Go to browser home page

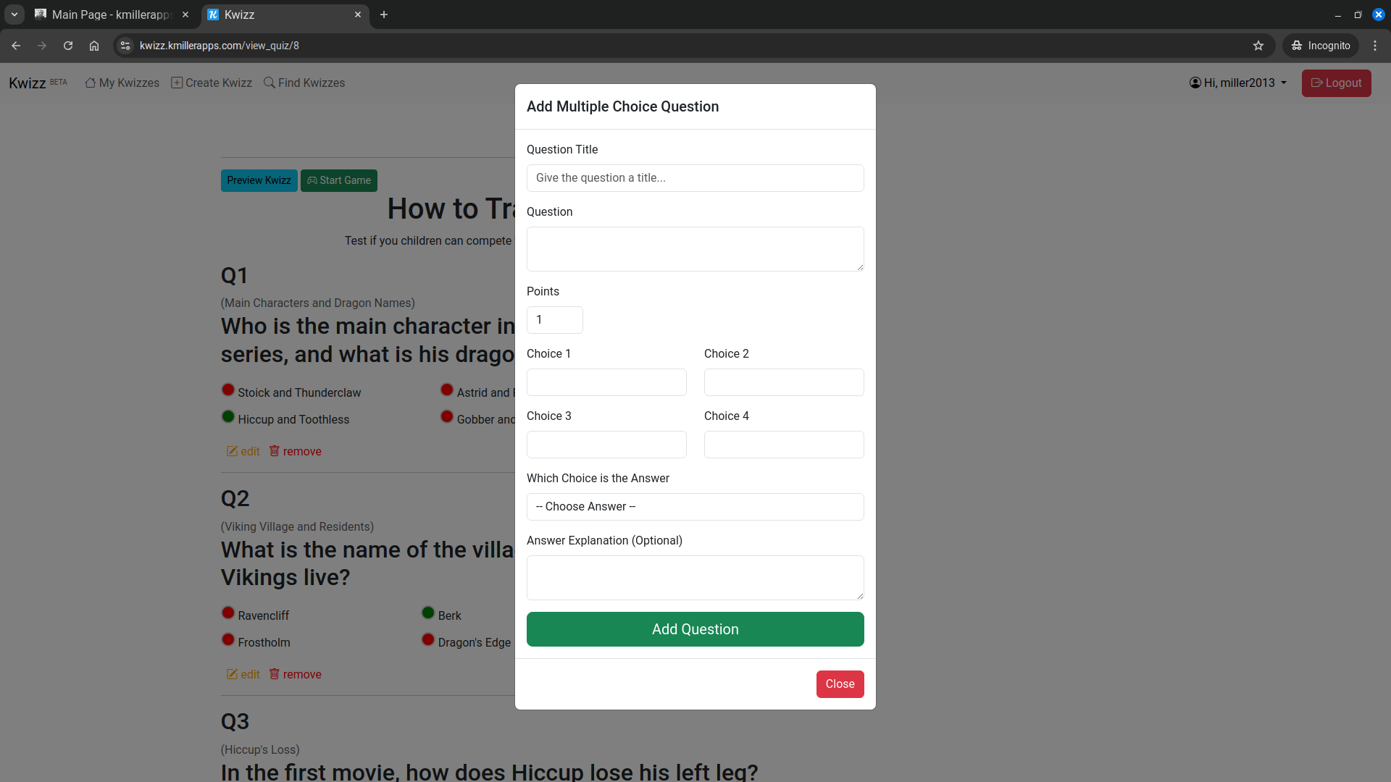pyautogui.click(x=94, y=46)
